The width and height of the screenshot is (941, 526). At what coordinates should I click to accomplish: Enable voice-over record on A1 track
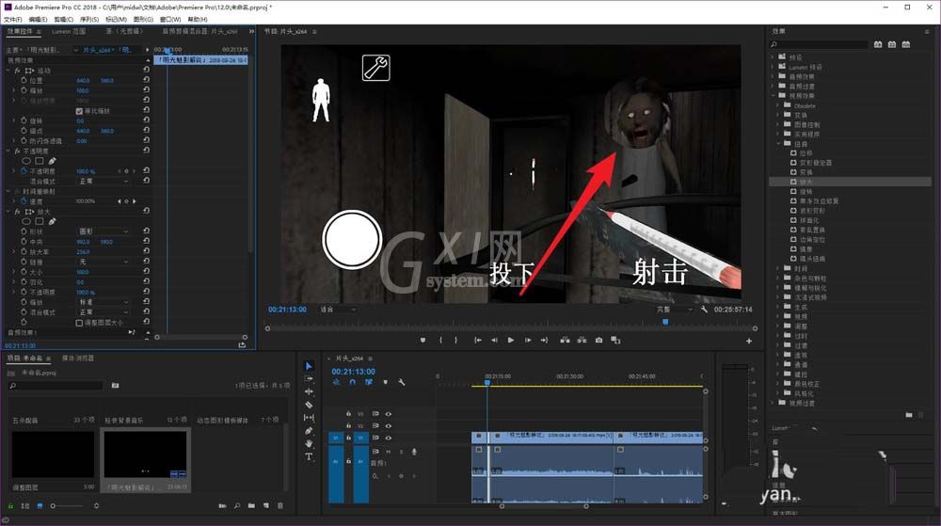(x=414, y=452)
